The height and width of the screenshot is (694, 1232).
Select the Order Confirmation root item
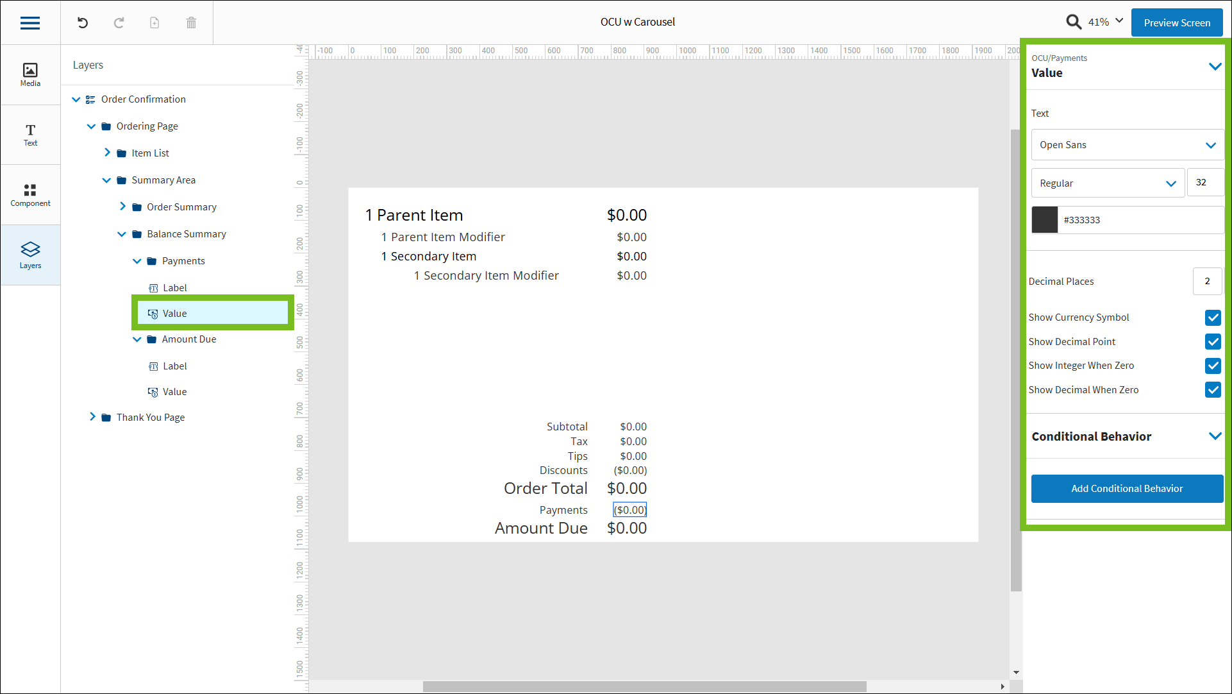coord(144,99)
